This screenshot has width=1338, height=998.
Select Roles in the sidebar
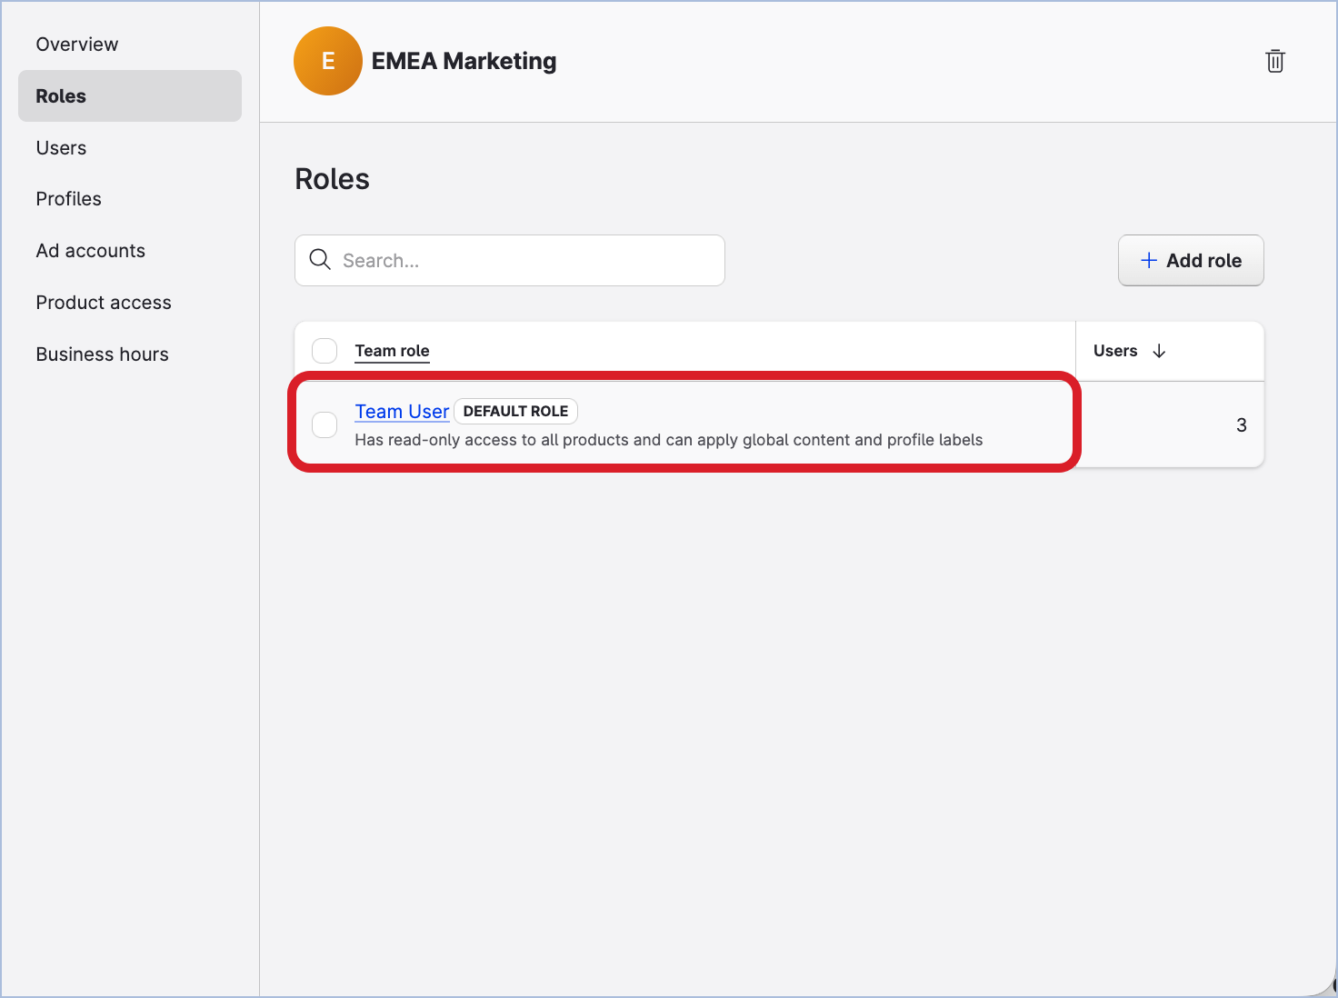pos(61,96)
